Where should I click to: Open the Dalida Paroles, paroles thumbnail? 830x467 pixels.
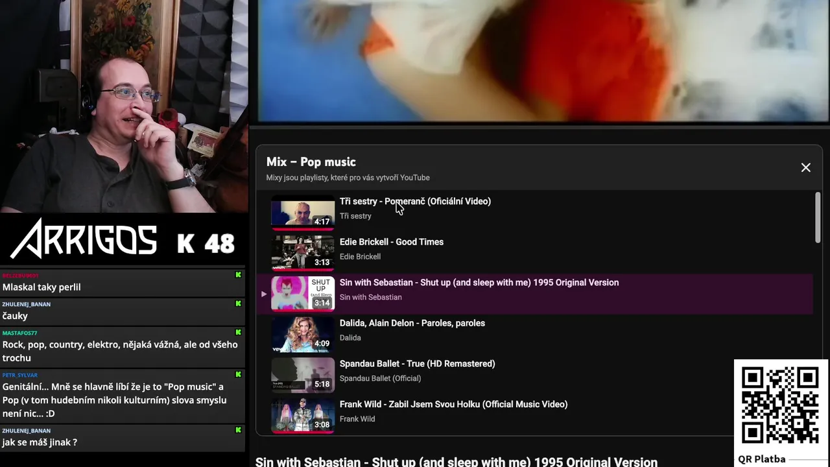pos(303,334)
